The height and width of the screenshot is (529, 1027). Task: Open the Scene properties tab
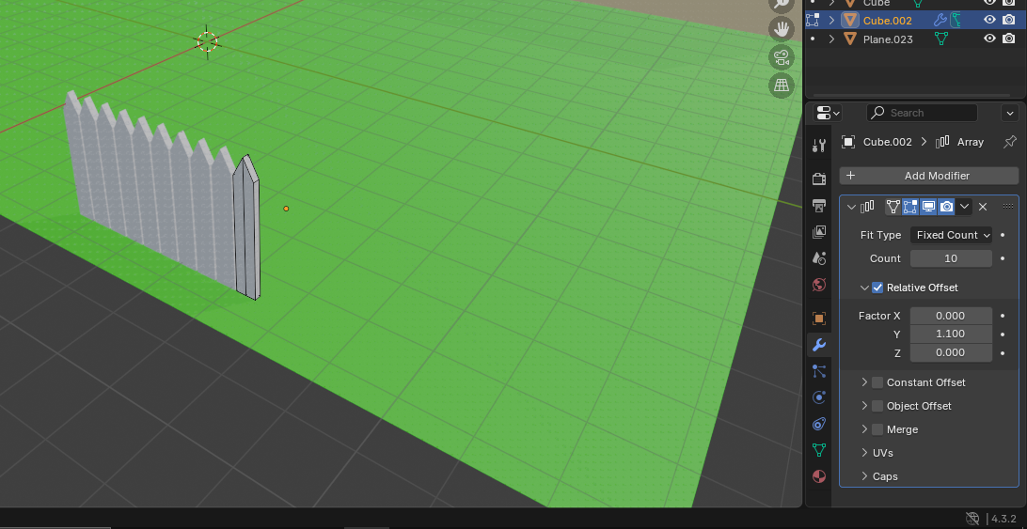click(x=819, y=258)
